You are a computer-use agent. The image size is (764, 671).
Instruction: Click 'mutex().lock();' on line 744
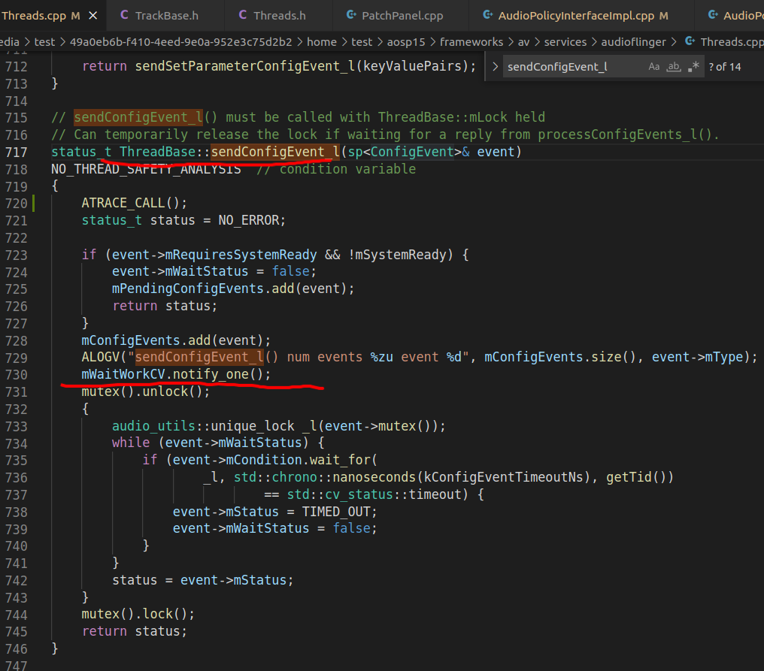coord(138,614)
